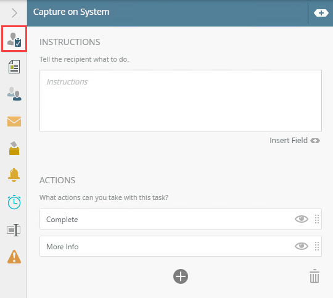Click Insert Field link
The height and width of the screenshot is (298, 333).
[x=288, y=141]
